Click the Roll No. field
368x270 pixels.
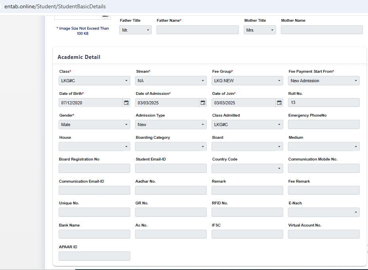click(324, 103)
